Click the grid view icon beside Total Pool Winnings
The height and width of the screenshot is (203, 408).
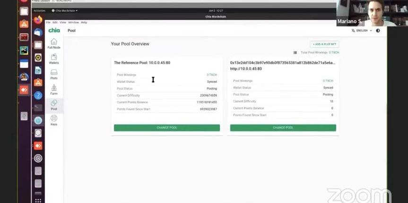pyautogui.click(x=295, y=52)
